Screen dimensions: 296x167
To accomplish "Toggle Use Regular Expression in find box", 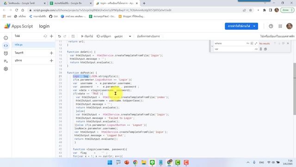I will [x=256, y=43].
